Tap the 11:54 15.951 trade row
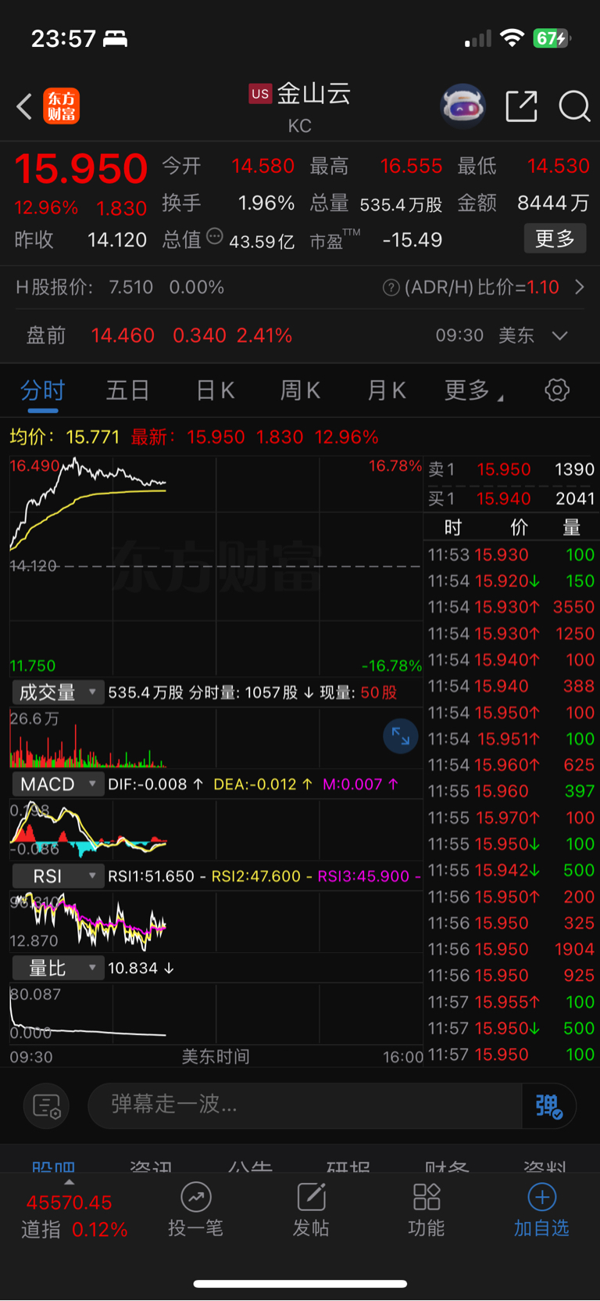The width and height of the screenshot is (600, 1301). 511,739
